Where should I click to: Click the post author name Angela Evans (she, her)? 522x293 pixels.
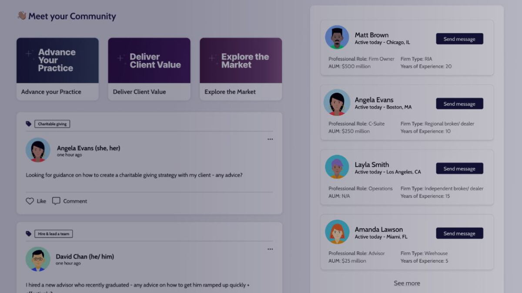pos(88,148)
